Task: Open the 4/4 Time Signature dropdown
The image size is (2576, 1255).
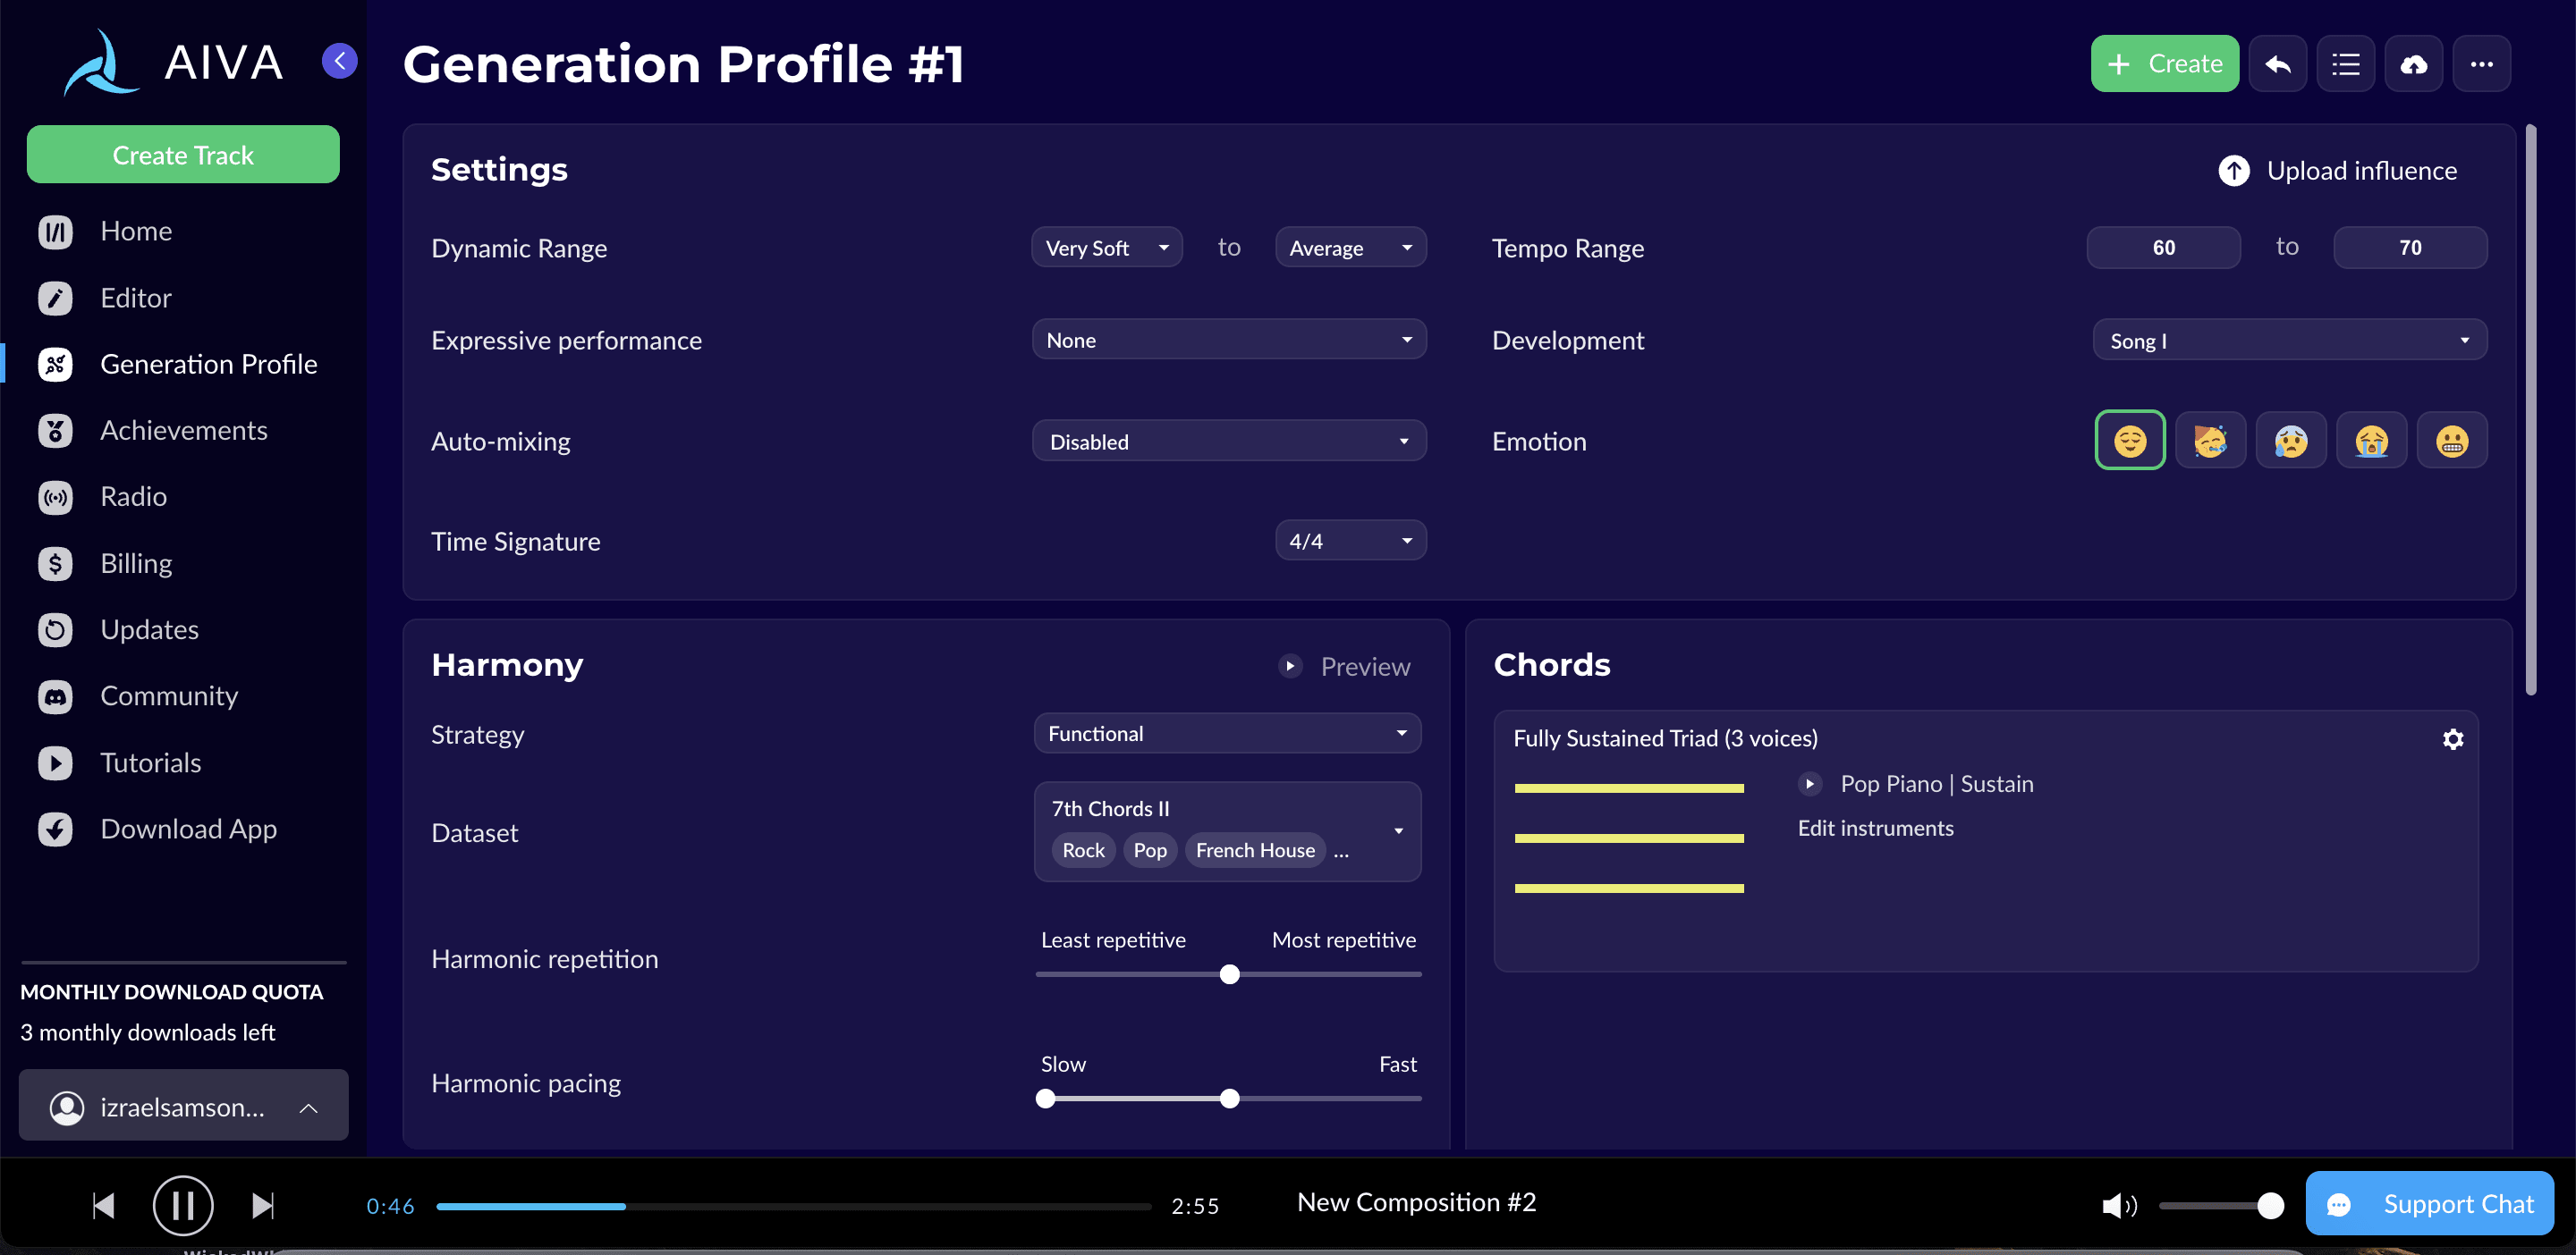Action: click(x=1350, y=541)
